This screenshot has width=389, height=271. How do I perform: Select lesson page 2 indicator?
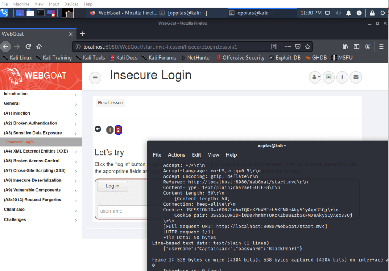(x=118, y=130)
